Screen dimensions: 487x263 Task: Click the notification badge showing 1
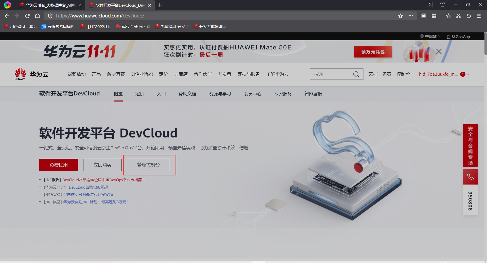point(463,74)
